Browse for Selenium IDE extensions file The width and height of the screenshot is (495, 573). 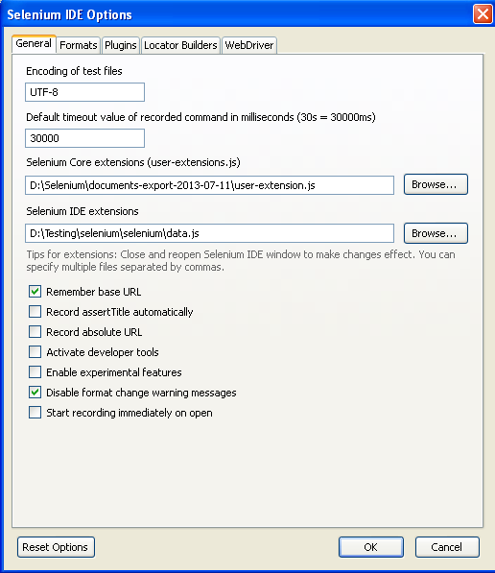coord(436,233)
